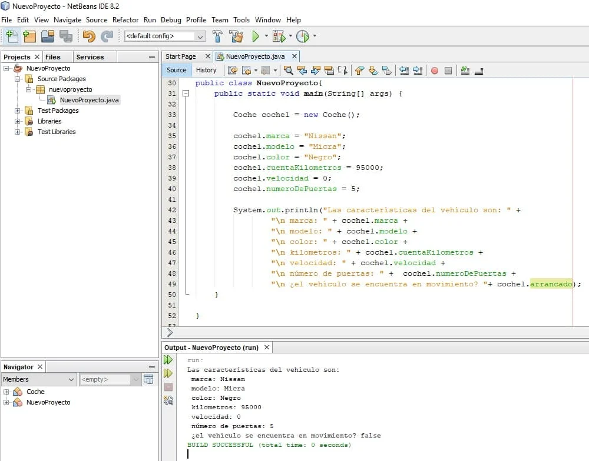Click highlighted 'arrancado' word on line 49
Image resolution: width=589 pixels, height=461 pixels.
pyautogui.click(x=551, y=284)
